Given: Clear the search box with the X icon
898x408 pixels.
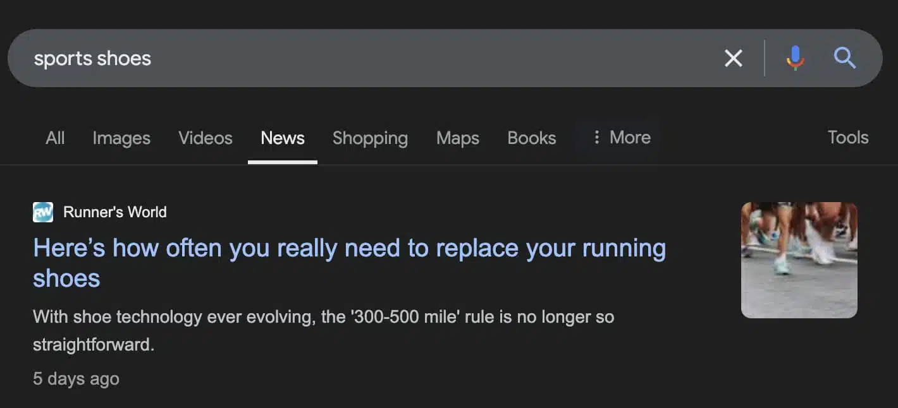Looking at the screenshot, I should [x=733, y=59].
